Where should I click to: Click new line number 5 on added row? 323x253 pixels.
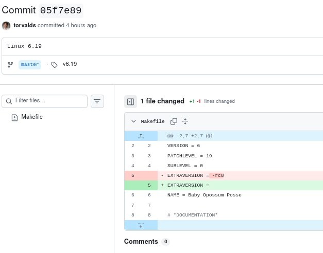tap(149, 185)
